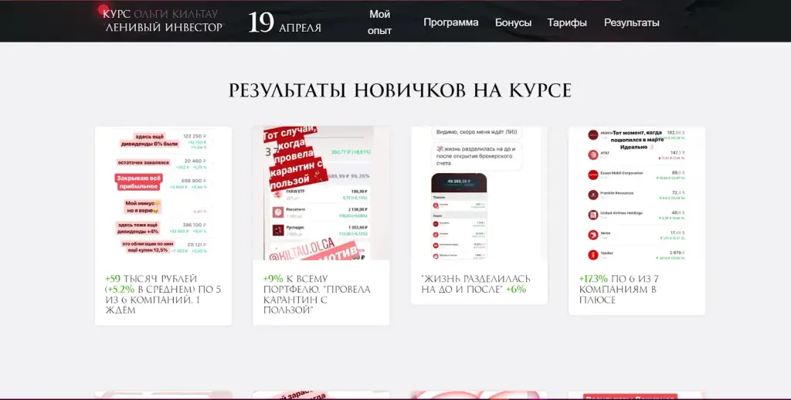Click the Xerox row icon in portfolio
This screenshot has height=400, width=791.
pyautogui.click(x=592, y=235)
